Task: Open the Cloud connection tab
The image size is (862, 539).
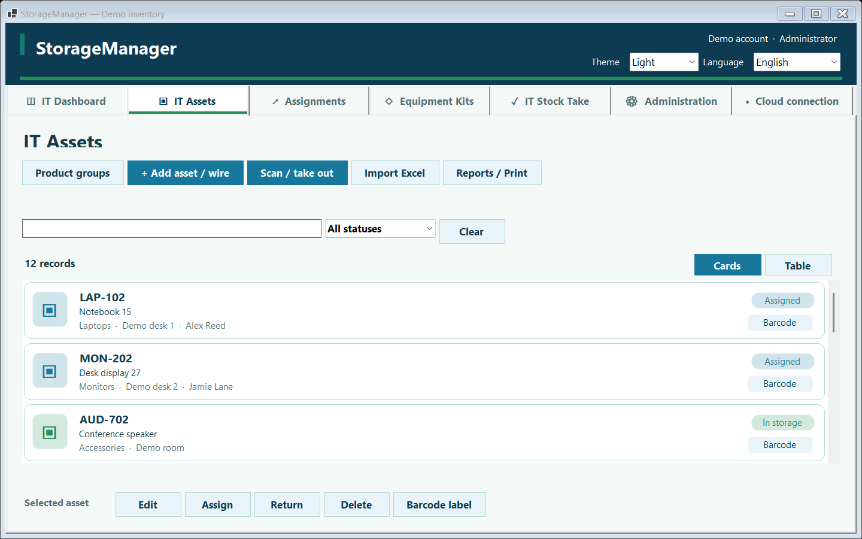Action: pos(792,101)
